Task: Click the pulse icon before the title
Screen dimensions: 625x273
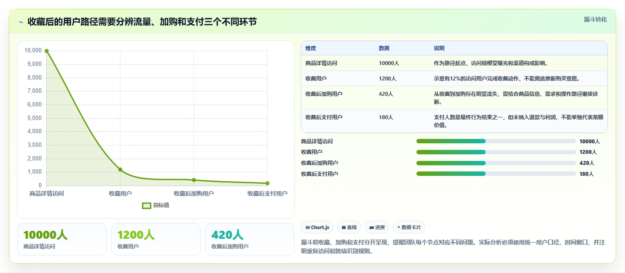Action: point(21,22)
